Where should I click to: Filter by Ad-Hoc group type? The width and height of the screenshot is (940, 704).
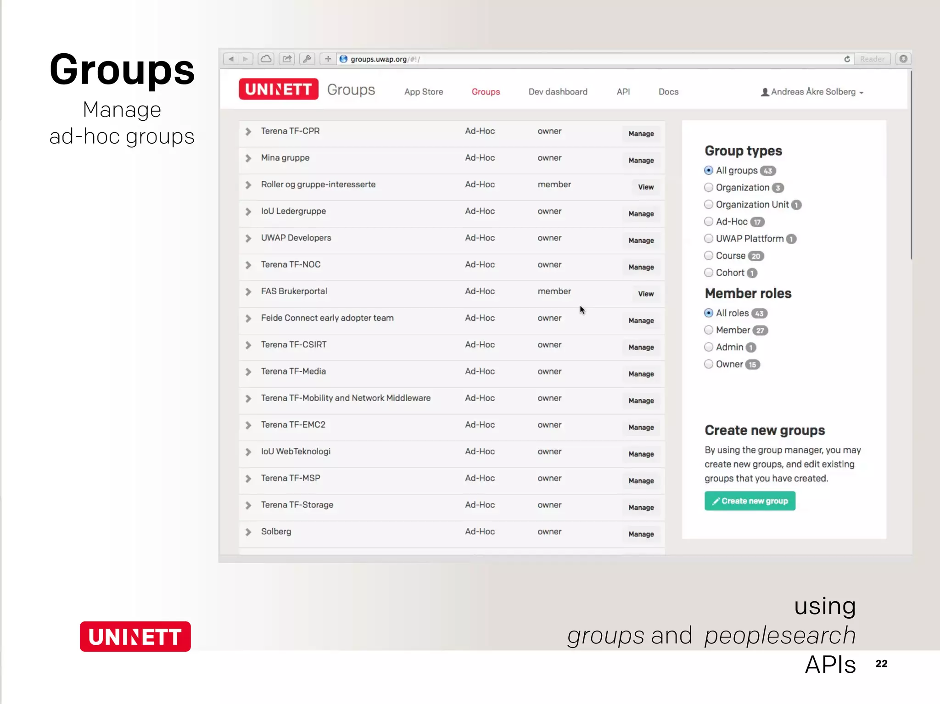708,222
